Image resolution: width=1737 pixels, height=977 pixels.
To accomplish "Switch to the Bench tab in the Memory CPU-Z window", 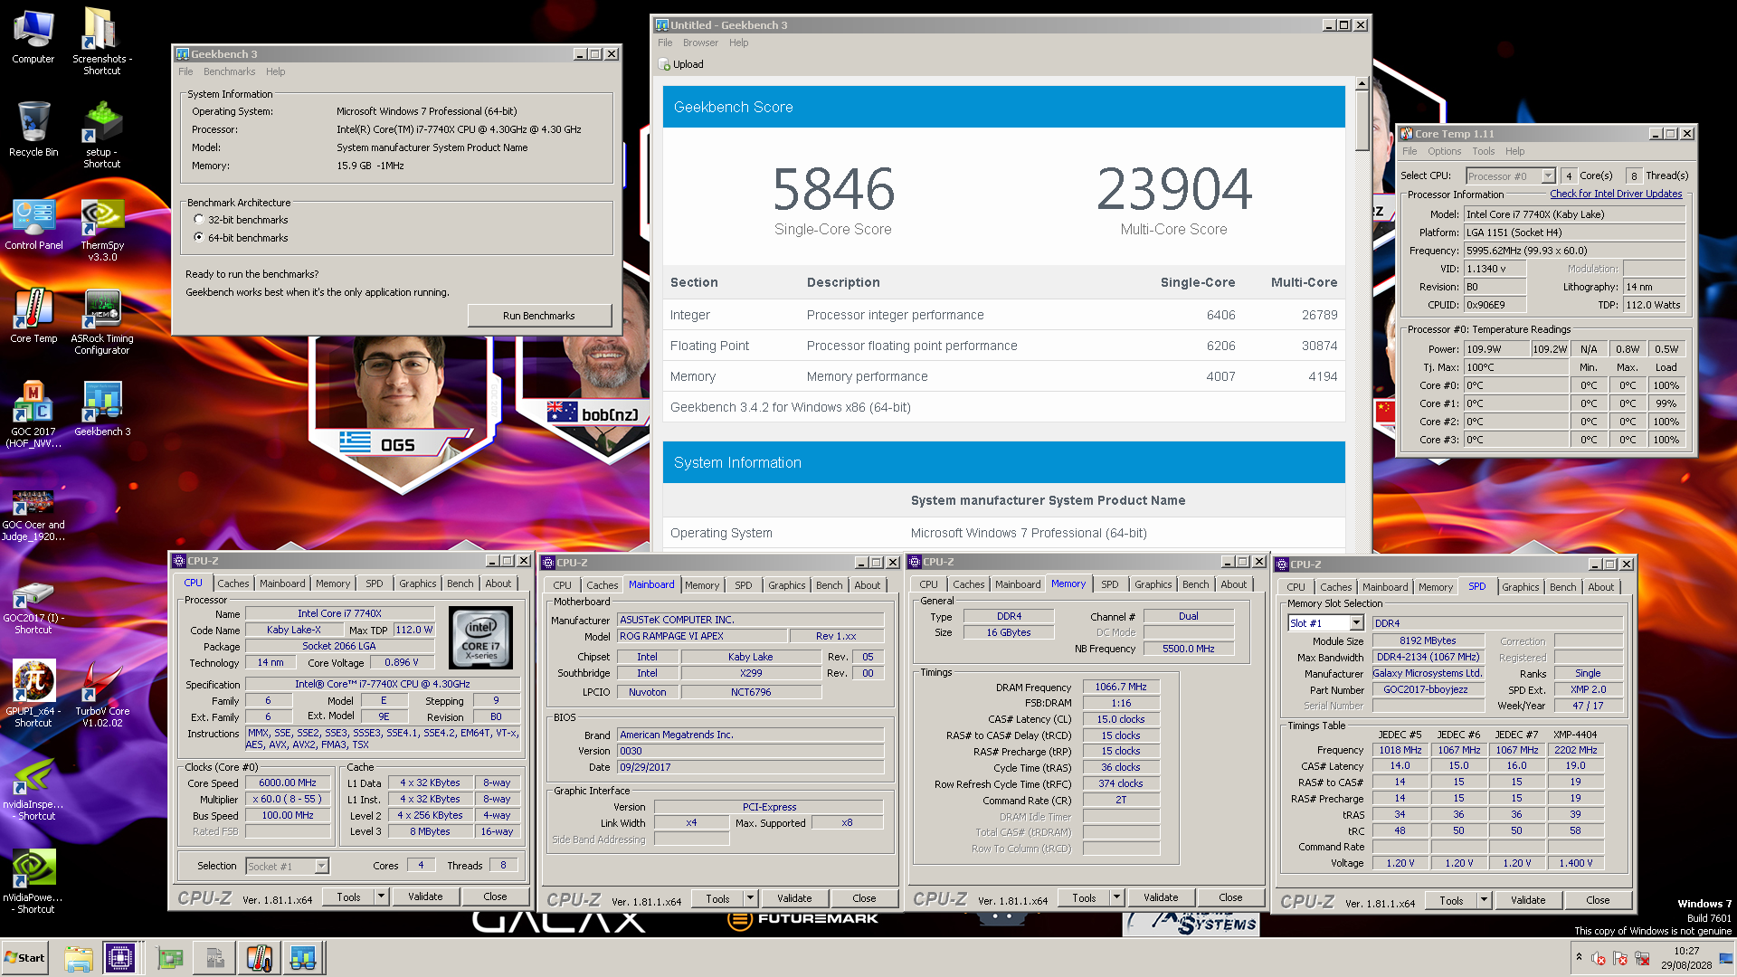I will pos(1195,584).
